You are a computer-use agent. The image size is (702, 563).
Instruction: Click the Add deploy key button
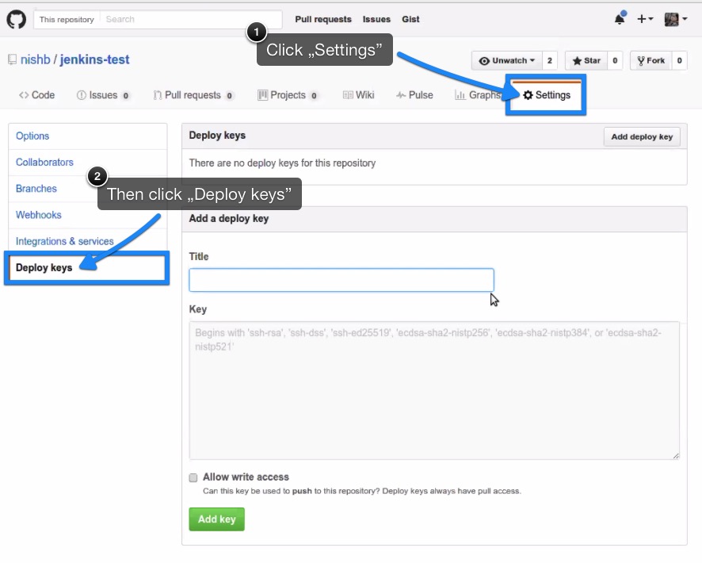[642, 136]
